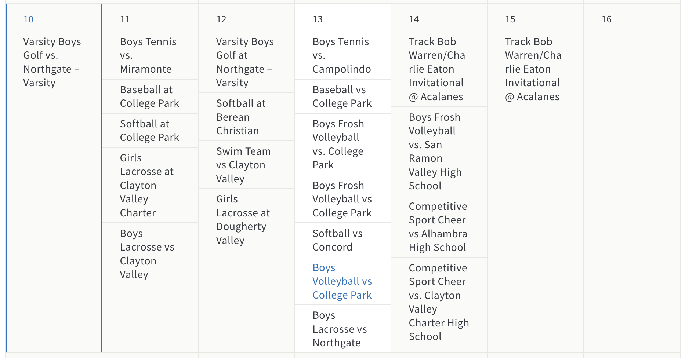
Task: View Girls Lacrosse at Dougherty Valley
Action: 243,219
